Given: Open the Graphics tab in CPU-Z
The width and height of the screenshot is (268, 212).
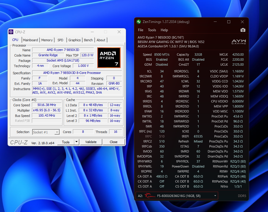Looking at the screenshot, I should click(74, 40).
